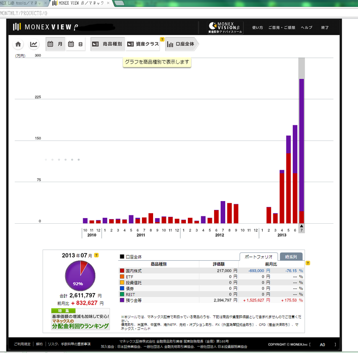Viewport: 358px width, 355px height.
Task: Open ご利用規定 footer link
Action: (x=22, y=344)
